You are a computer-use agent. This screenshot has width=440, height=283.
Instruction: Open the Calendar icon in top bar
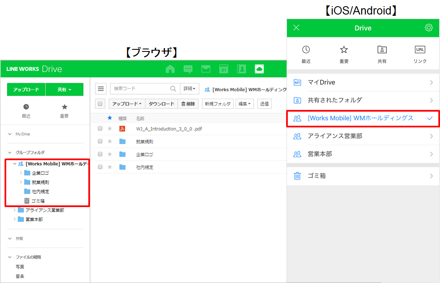[x=224, y=69]
